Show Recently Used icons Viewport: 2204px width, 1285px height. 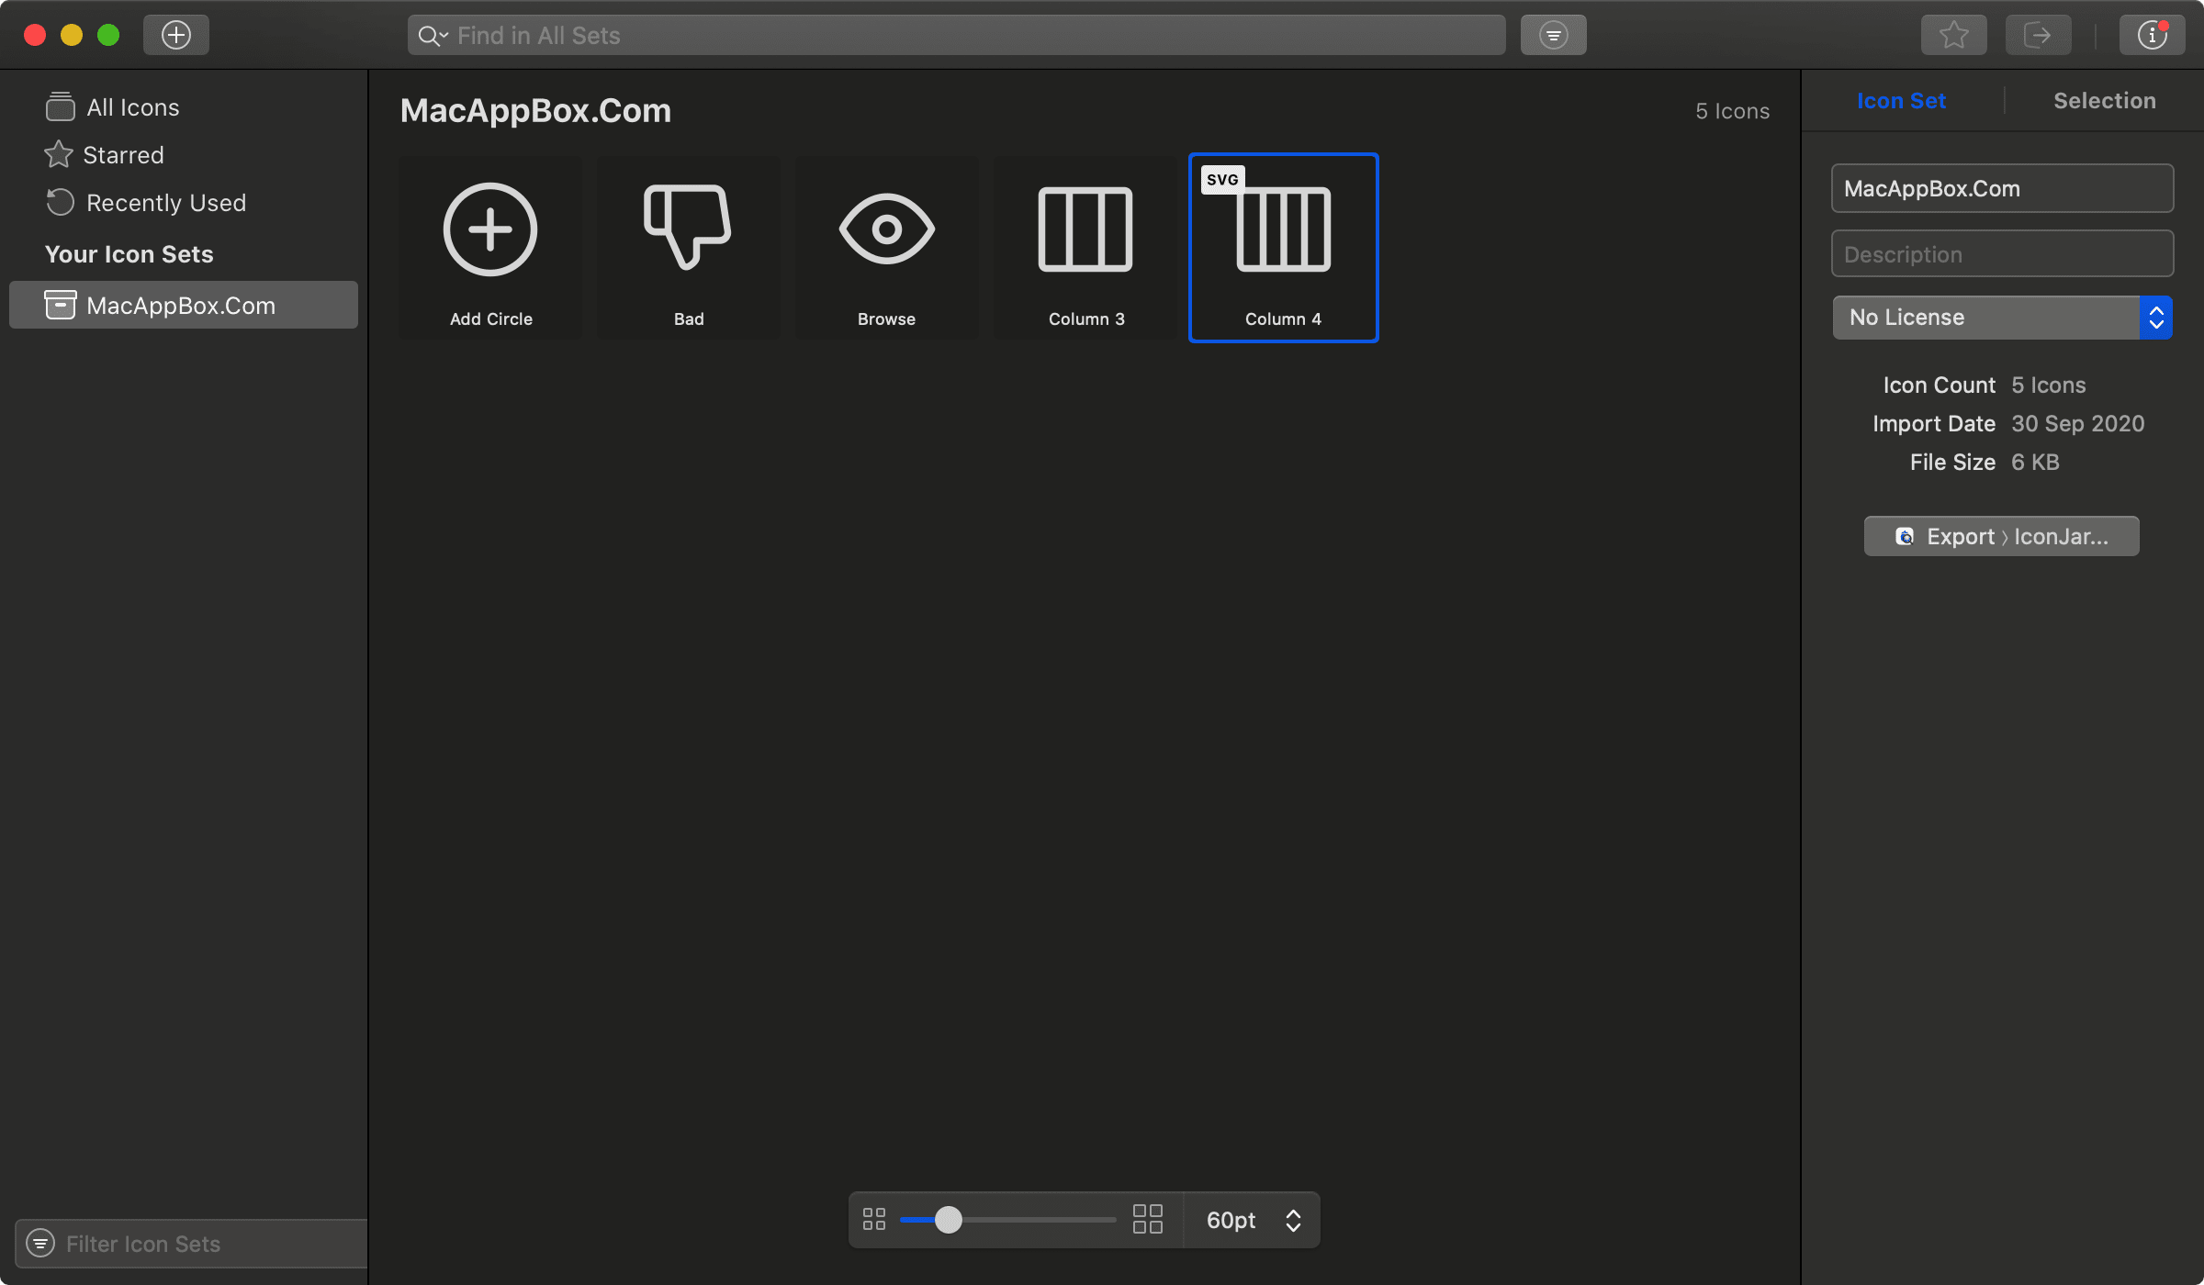coord(184,203)
